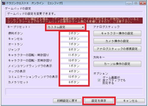
Task: Toggle ゲーム画面が非アクティブでも反応する checkbox
Action: click(99, 80)
